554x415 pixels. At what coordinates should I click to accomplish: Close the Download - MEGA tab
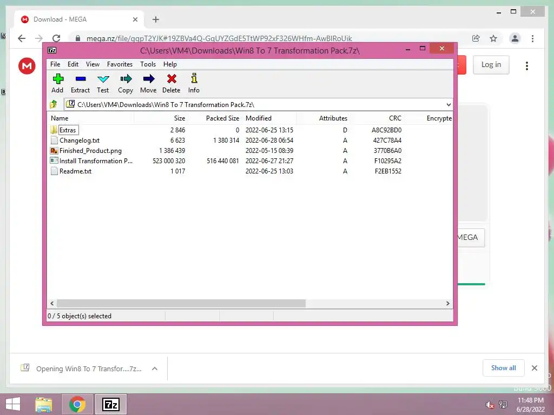pos(135,19)
